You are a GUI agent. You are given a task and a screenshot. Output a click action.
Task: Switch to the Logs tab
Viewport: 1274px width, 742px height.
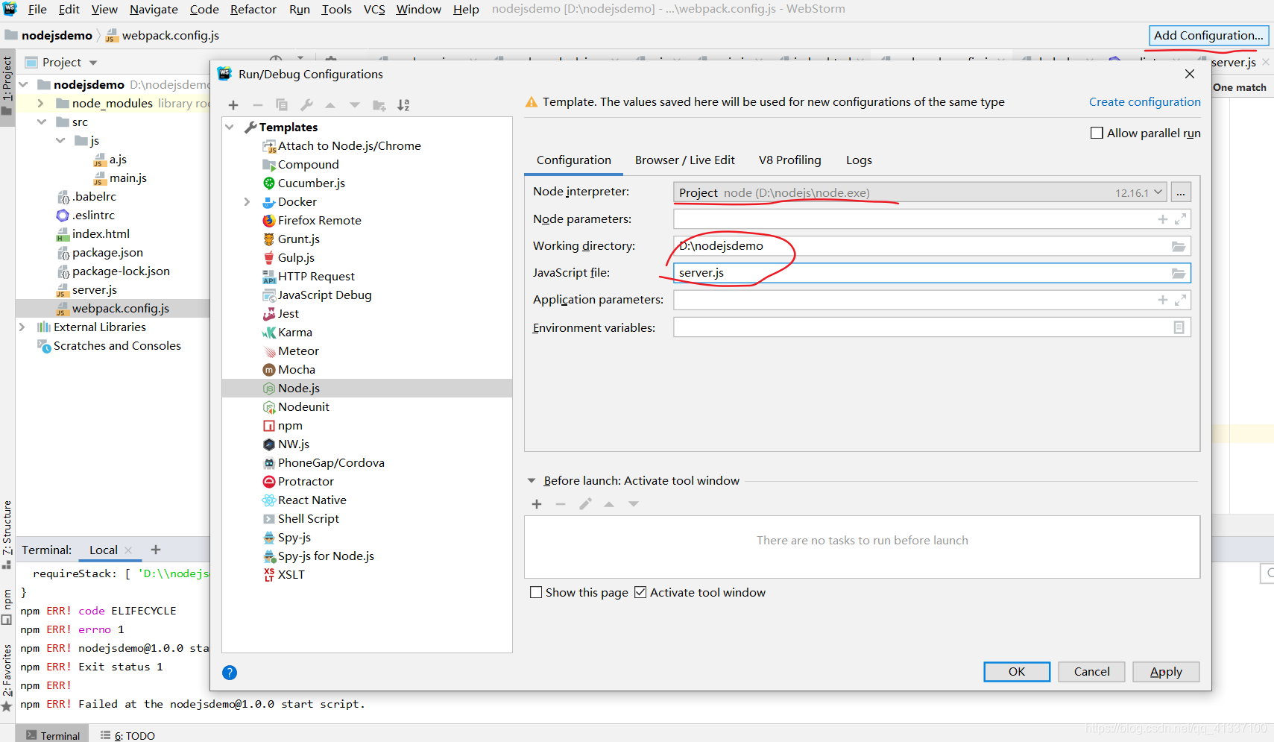(x=859, y=160)
